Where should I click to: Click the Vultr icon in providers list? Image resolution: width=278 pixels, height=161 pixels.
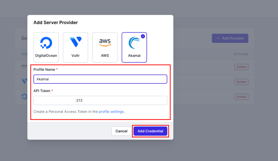pyautogui.click(x=24, y=81)
